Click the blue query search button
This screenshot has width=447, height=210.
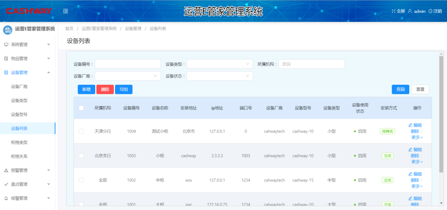(x=400, y=89)
